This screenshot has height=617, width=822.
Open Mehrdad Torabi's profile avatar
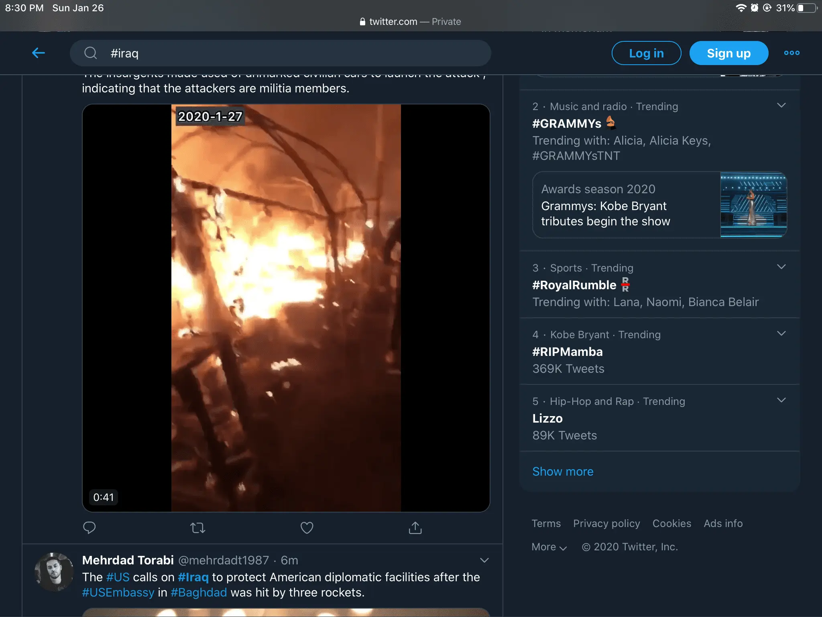tap(54, 572)
